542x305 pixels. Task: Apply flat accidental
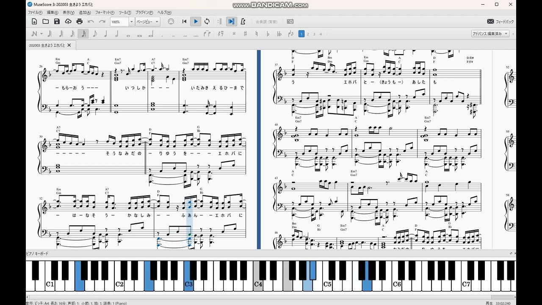tap(268, 34)
